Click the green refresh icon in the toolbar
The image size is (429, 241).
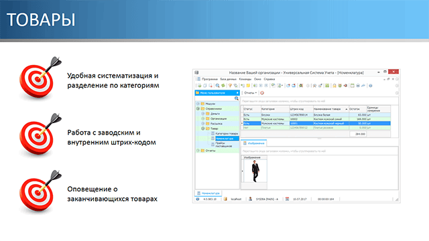pyautogui.click(x=223, y=86)
